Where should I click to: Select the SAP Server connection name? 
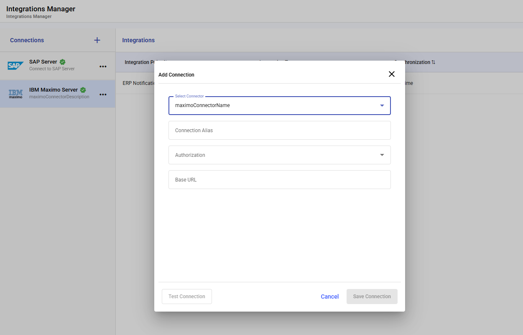click(43, 62)
